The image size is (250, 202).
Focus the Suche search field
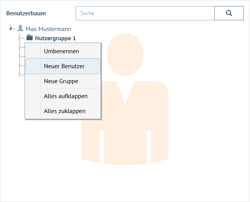click(x=145, y=13)
